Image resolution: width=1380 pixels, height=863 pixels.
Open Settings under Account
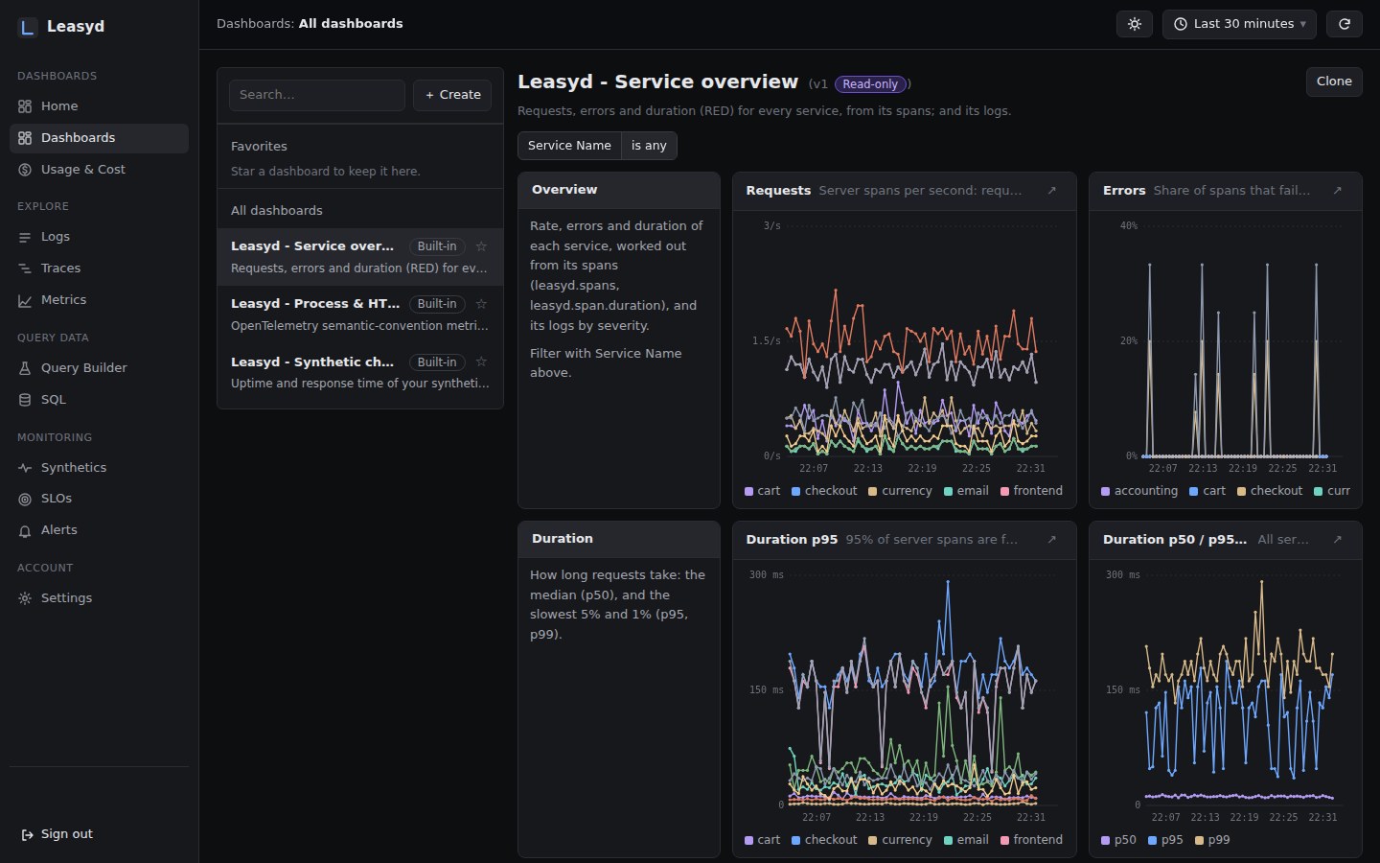(x=99, y=598)
